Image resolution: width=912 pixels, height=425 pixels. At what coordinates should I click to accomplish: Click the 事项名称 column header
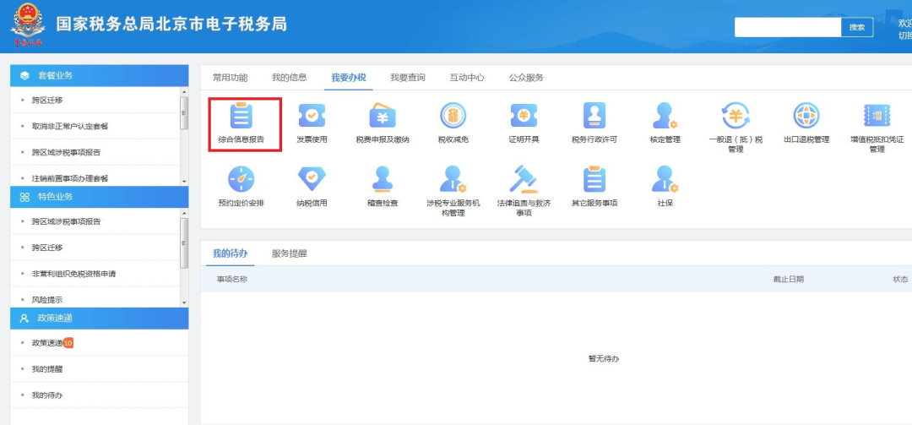[x=232, y=280]
